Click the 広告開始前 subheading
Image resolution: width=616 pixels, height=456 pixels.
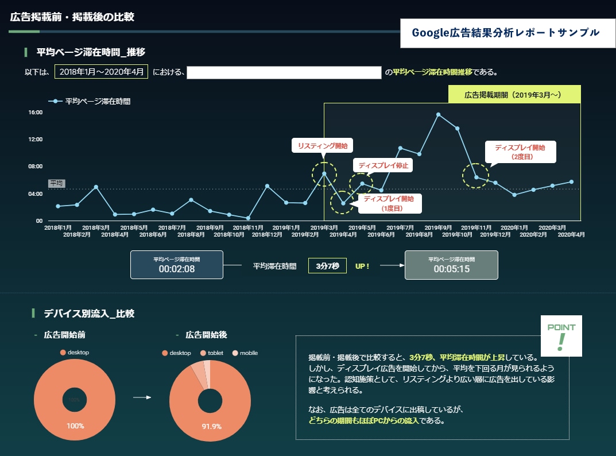[x=65, y=335]
